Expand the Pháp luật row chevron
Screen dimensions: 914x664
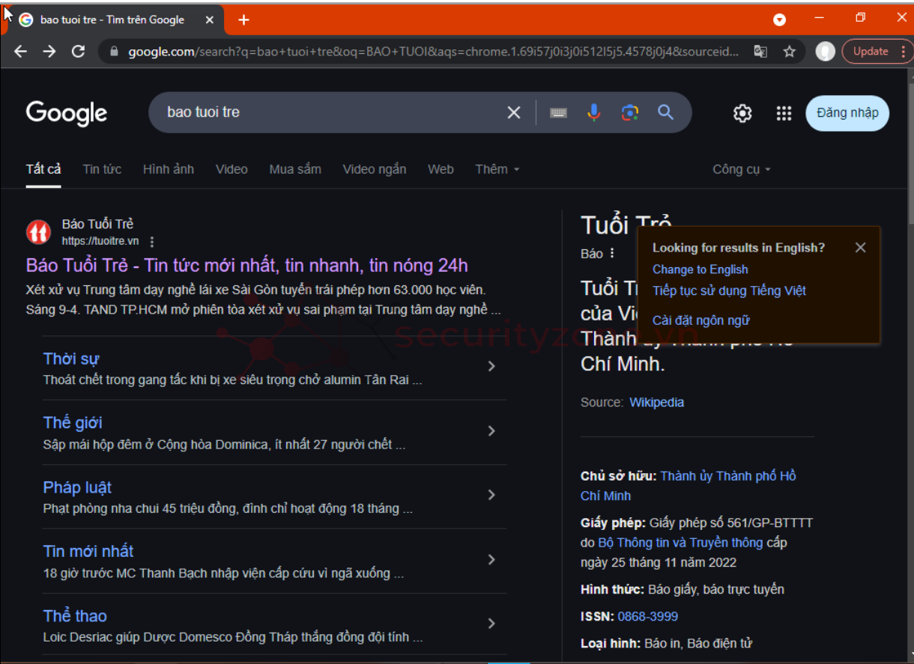click(491, 495)
